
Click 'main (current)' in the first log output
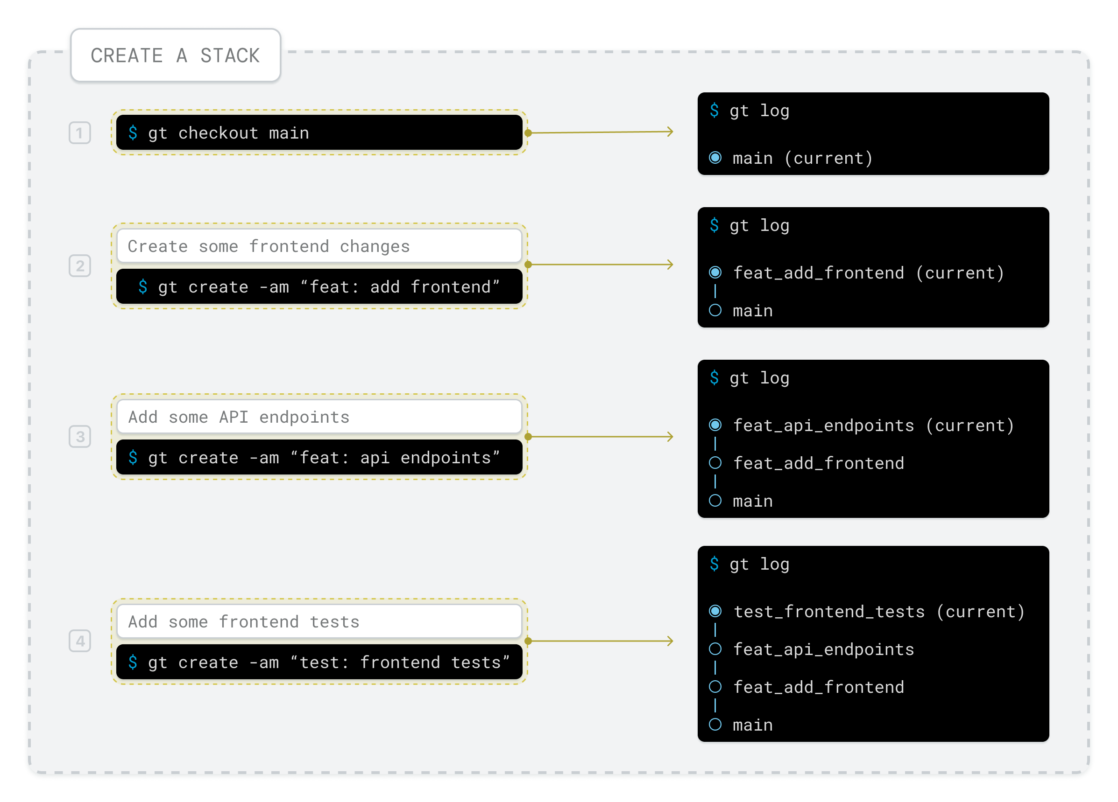click(x=802, y=158)
